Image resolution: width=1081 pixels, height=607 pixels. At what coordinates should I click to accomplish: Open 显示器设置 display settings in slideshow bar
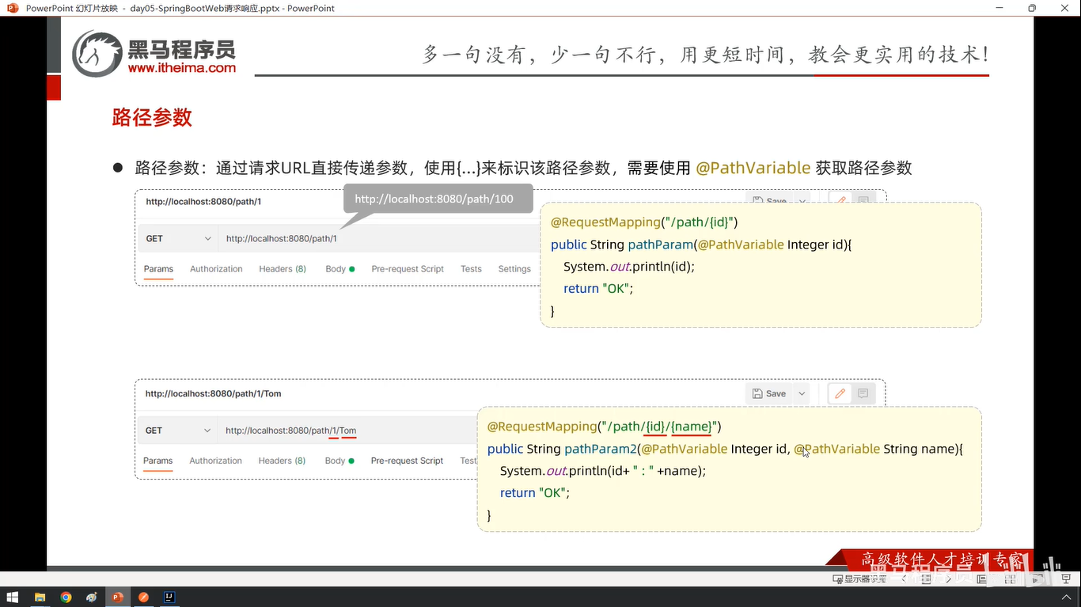tap(860, 579)
